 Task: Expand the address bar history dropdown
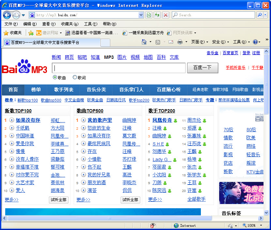(141, 15)
